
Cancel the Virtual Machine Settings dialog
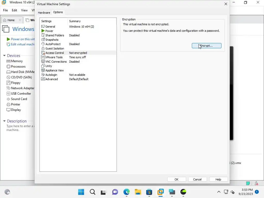[197, 179]
